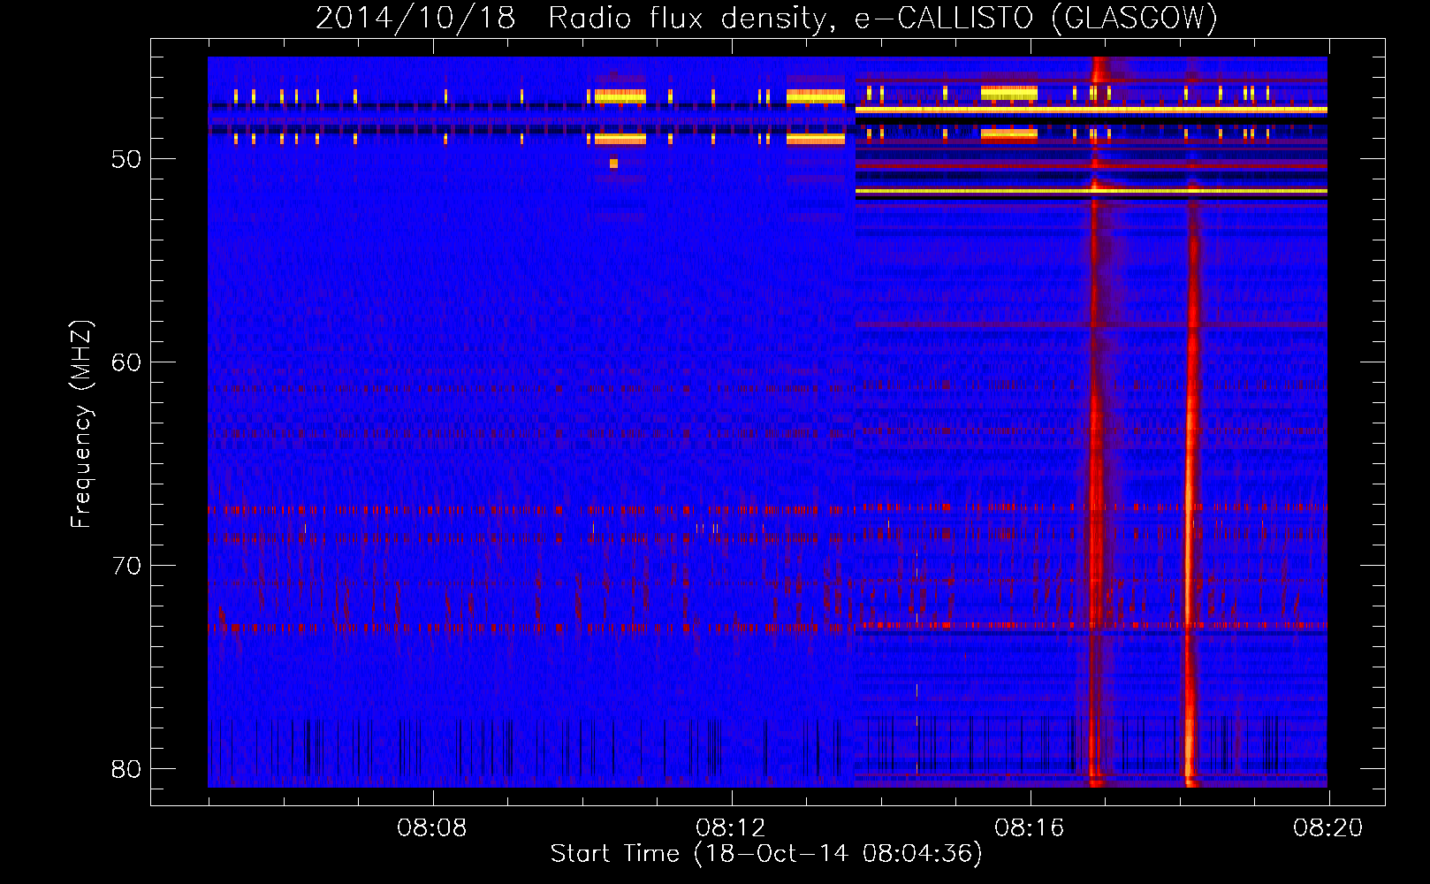Image resolution: width=1430 pixels, height=884 pixels.
Task: Click the isolated orange square near 50 MHz
Action: click(x=613, y=164)
